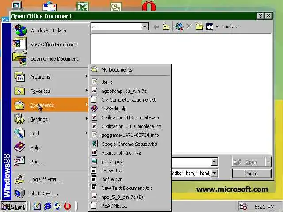This screenshot has height=212, width=283.
Task: Open Civilization III Complete.zip
Action: tap(130, 117)
